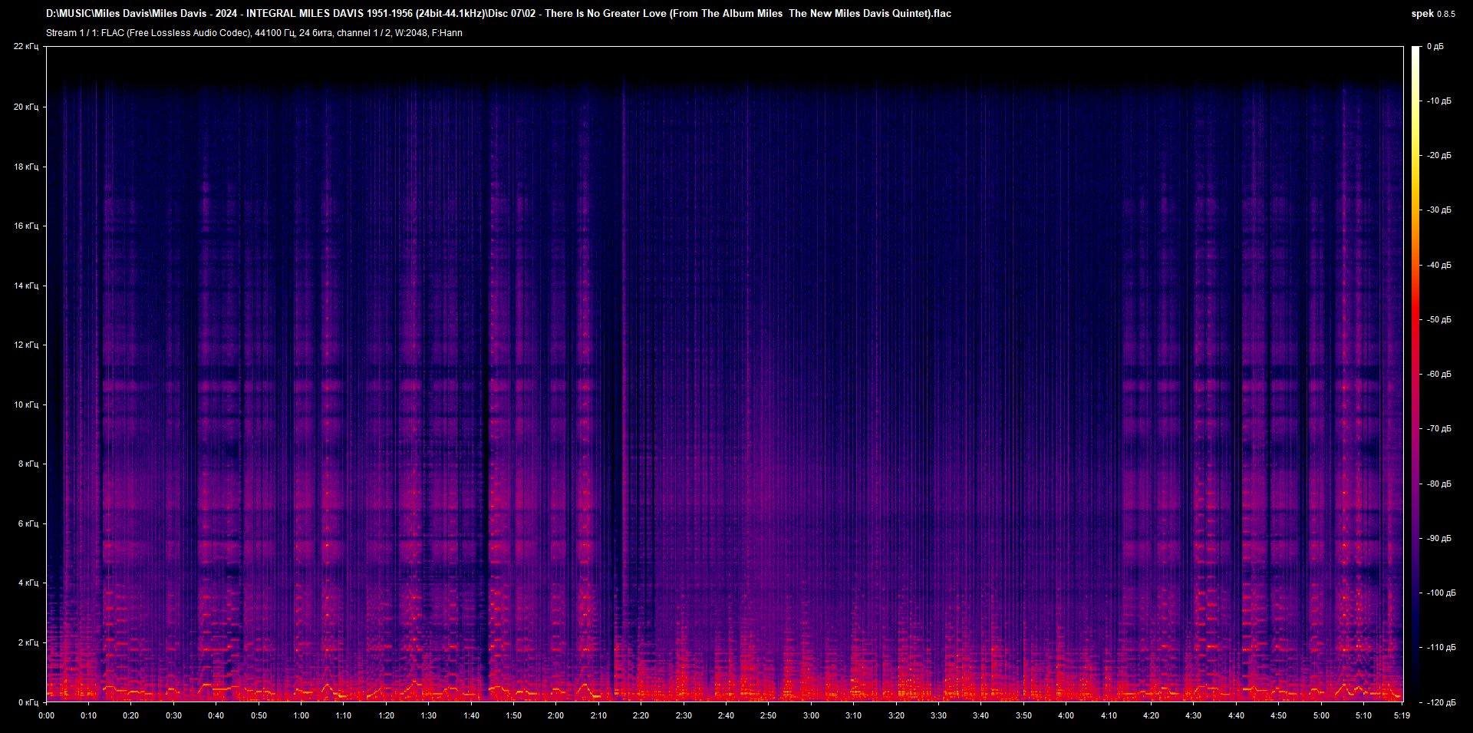This screenshot has width=1473, height=733.
Task: Pick the 3:30 time axis label
Action: (x=939, y=715)
